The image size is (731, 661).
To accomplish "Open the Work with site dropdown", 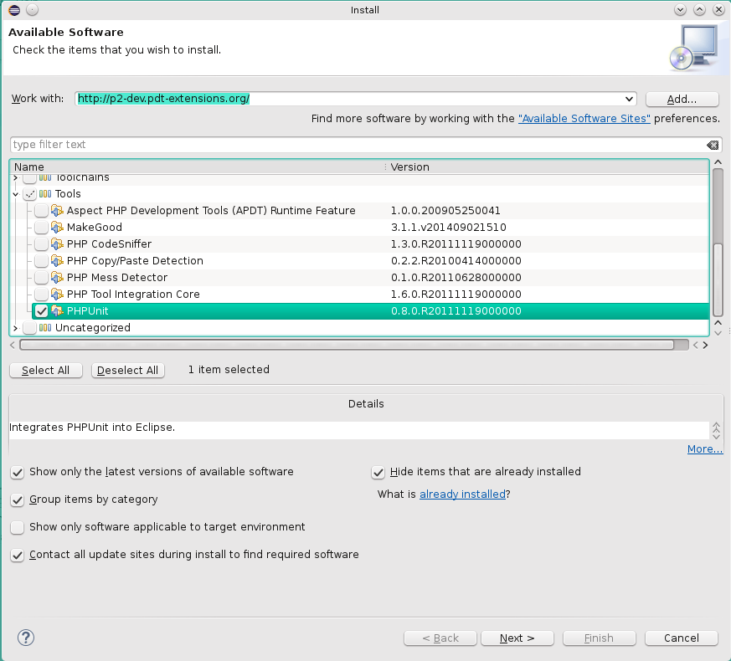I will 629,99.
